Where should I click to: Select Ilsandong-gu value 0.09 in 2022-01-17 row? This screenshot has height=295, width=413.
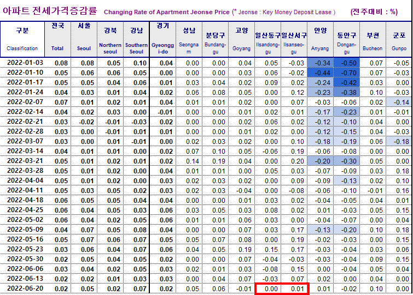tap(271, 83)
